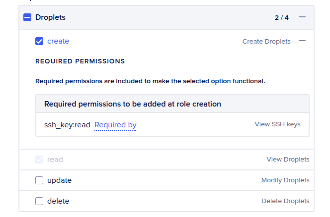Click the ssh_key:read permission name
330x217 pixels.
tap(67, 125)
